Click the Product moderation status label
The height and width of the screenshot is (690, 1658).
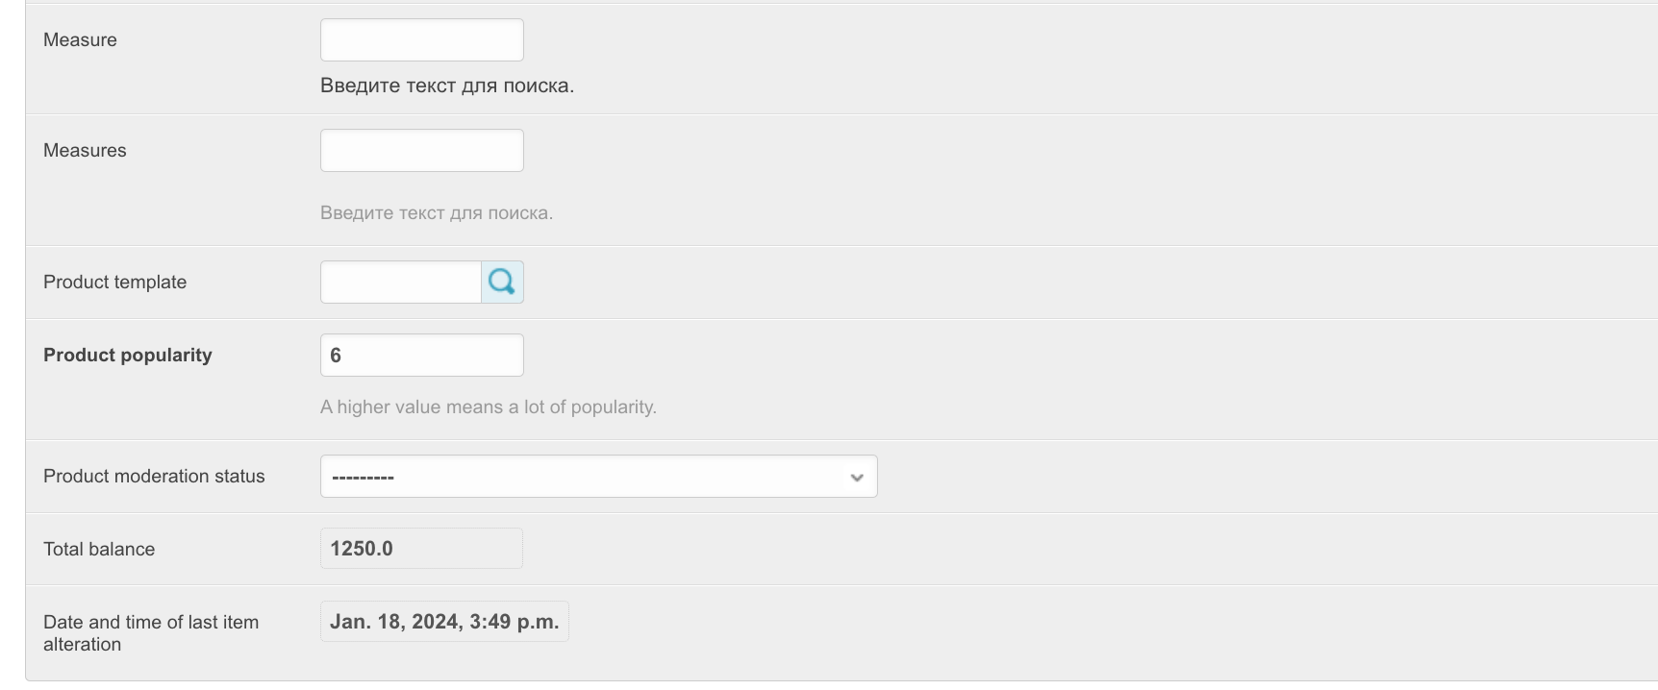point(154,477)
